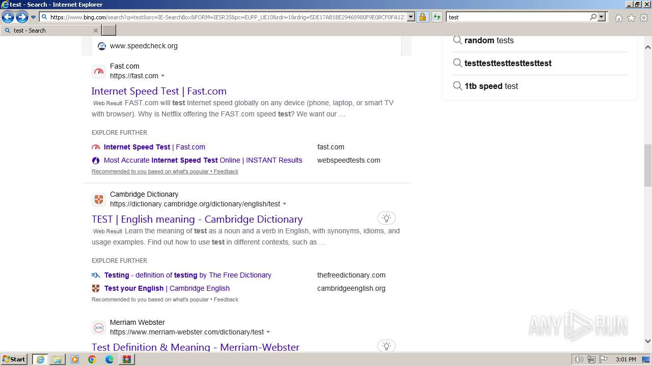This screenshot has width=652, height=366.
Task: Click magnifier icon beside 'random tests'
Action: click(457, 41)
